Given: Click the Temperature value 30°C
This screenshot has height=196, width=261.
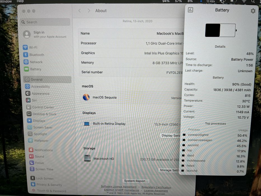Looking at the screenshot, I should pos(246,101).
